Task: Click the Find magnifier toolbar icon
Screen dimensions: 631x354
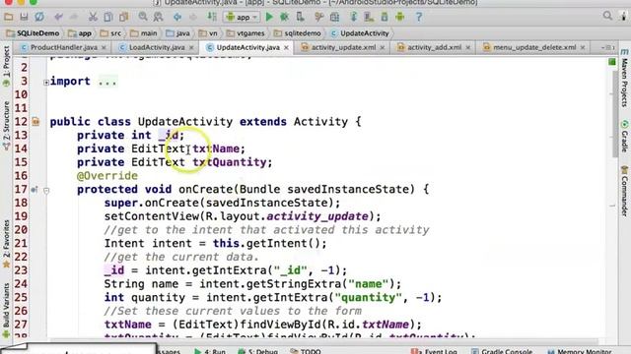Action: (x=143, y=17)
